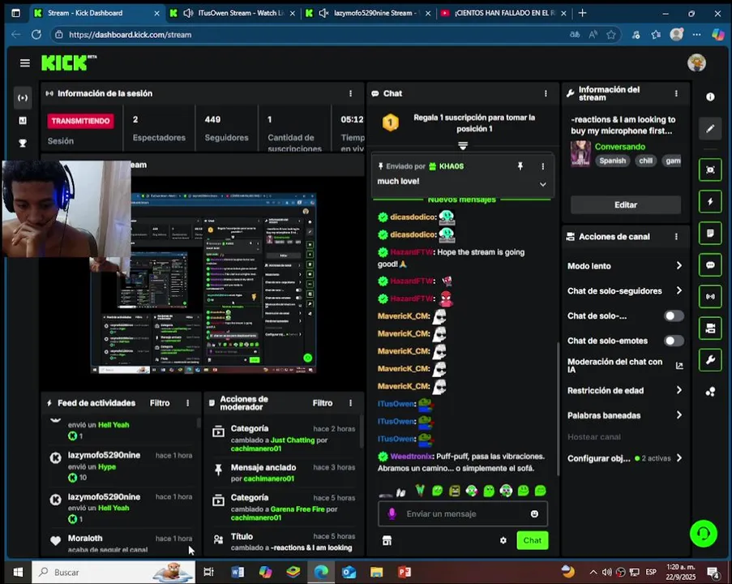Open Acciones de moderador options menu
This screenshot has height=584, width=732.
coord(350,403)
